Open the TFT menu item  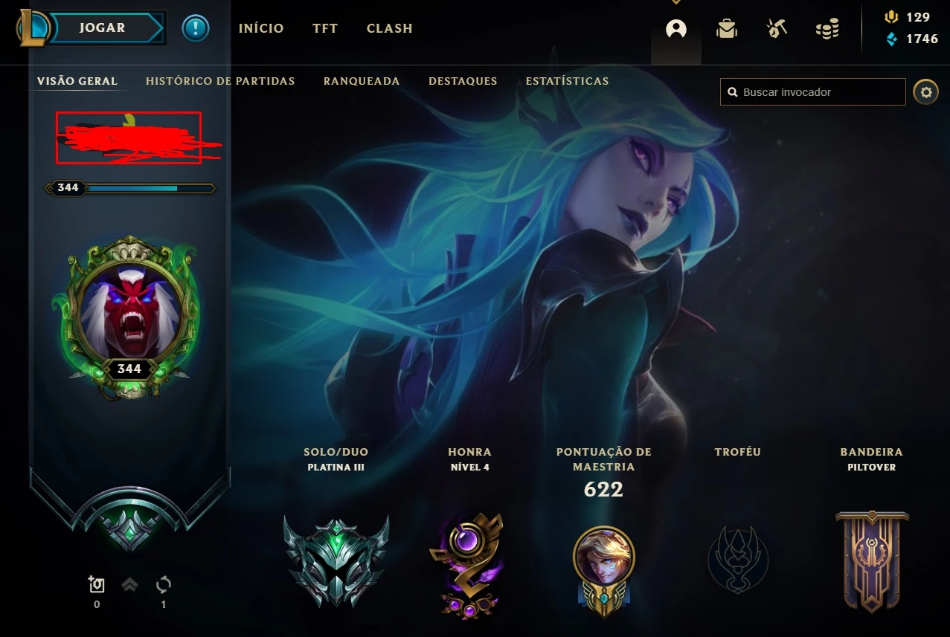tap(325, 28)
